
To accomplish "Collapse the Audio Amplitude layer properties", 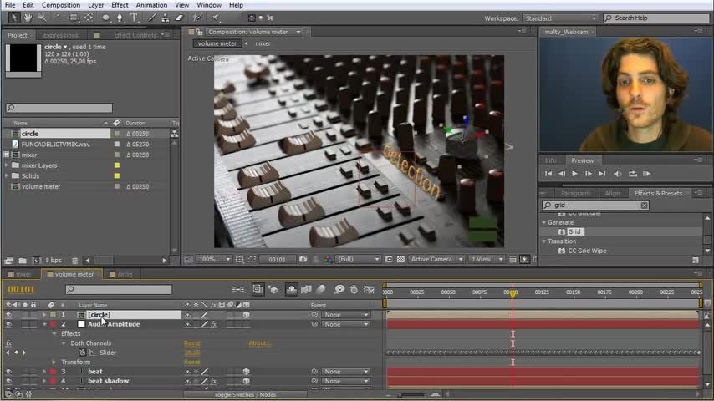I will coord(44,324).
